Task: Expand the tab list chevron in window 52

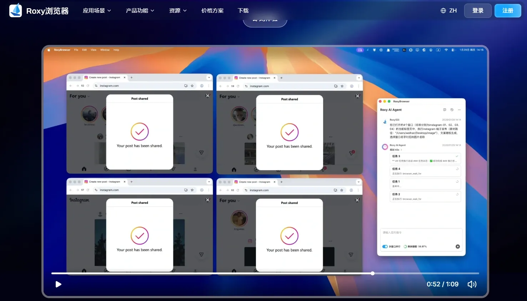Action: click(x=209, y=77)
